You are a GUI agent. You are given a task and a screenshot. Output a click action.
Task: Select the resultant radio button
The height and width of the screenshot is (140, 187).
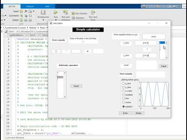pyautogui.click(x=123, y=95)
